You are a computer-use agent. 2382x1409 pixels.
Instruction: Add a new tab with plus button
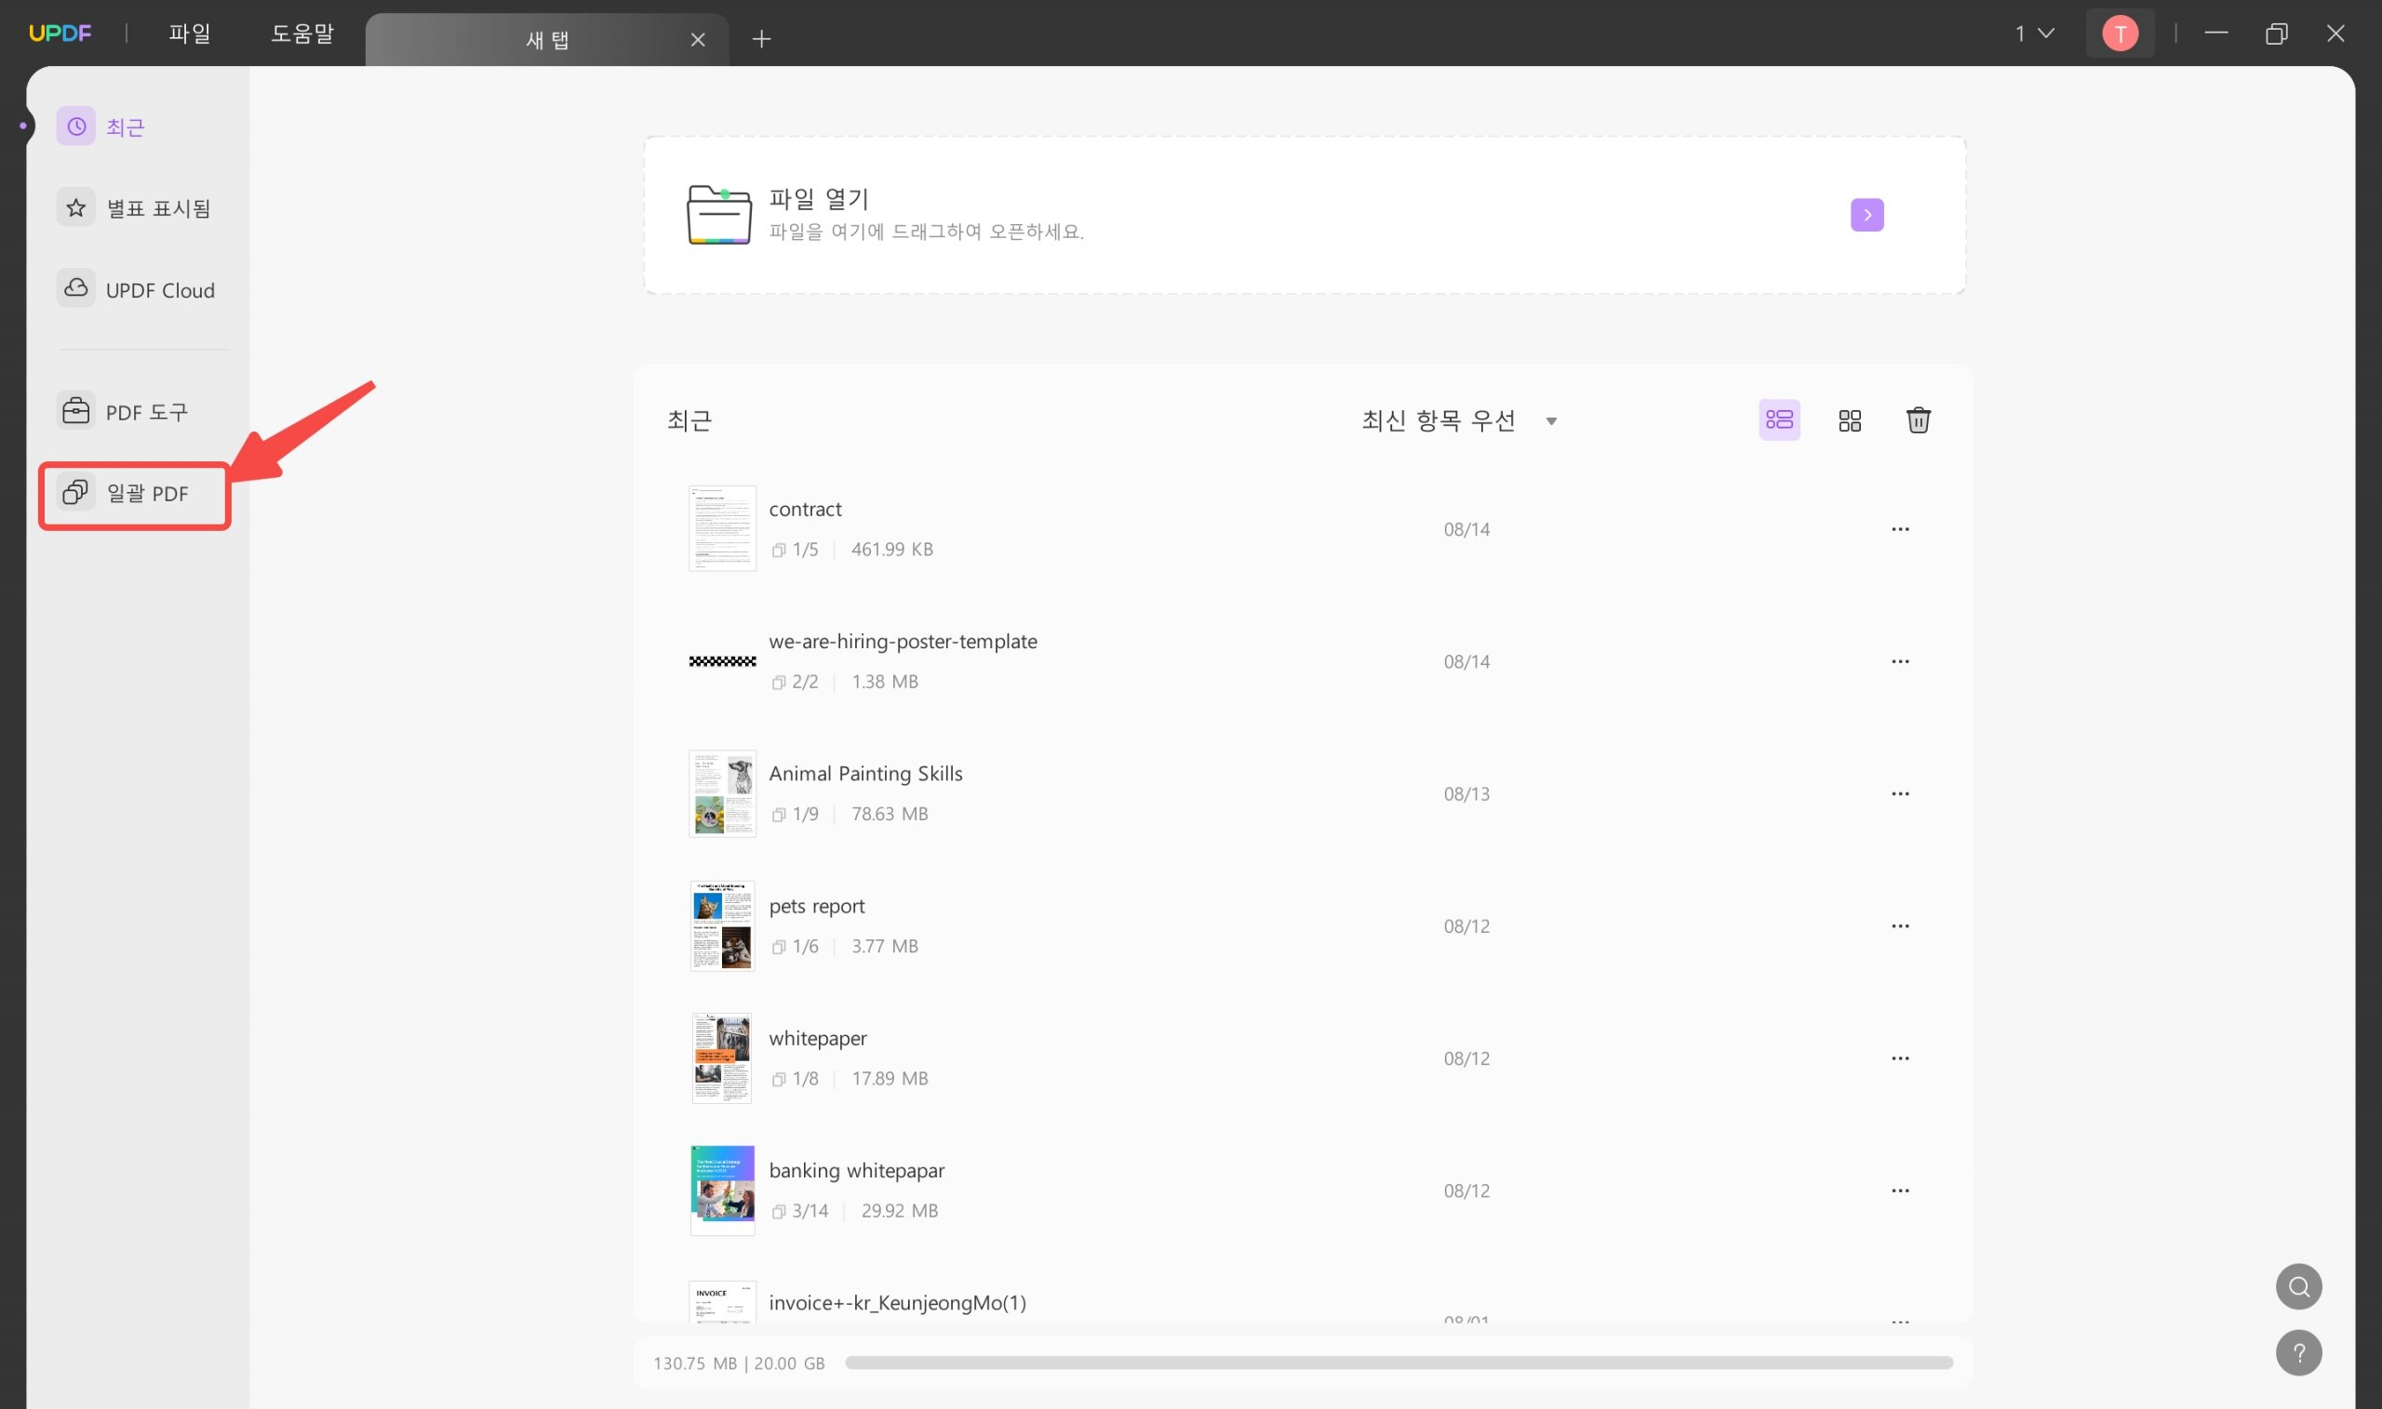[761, 39]
